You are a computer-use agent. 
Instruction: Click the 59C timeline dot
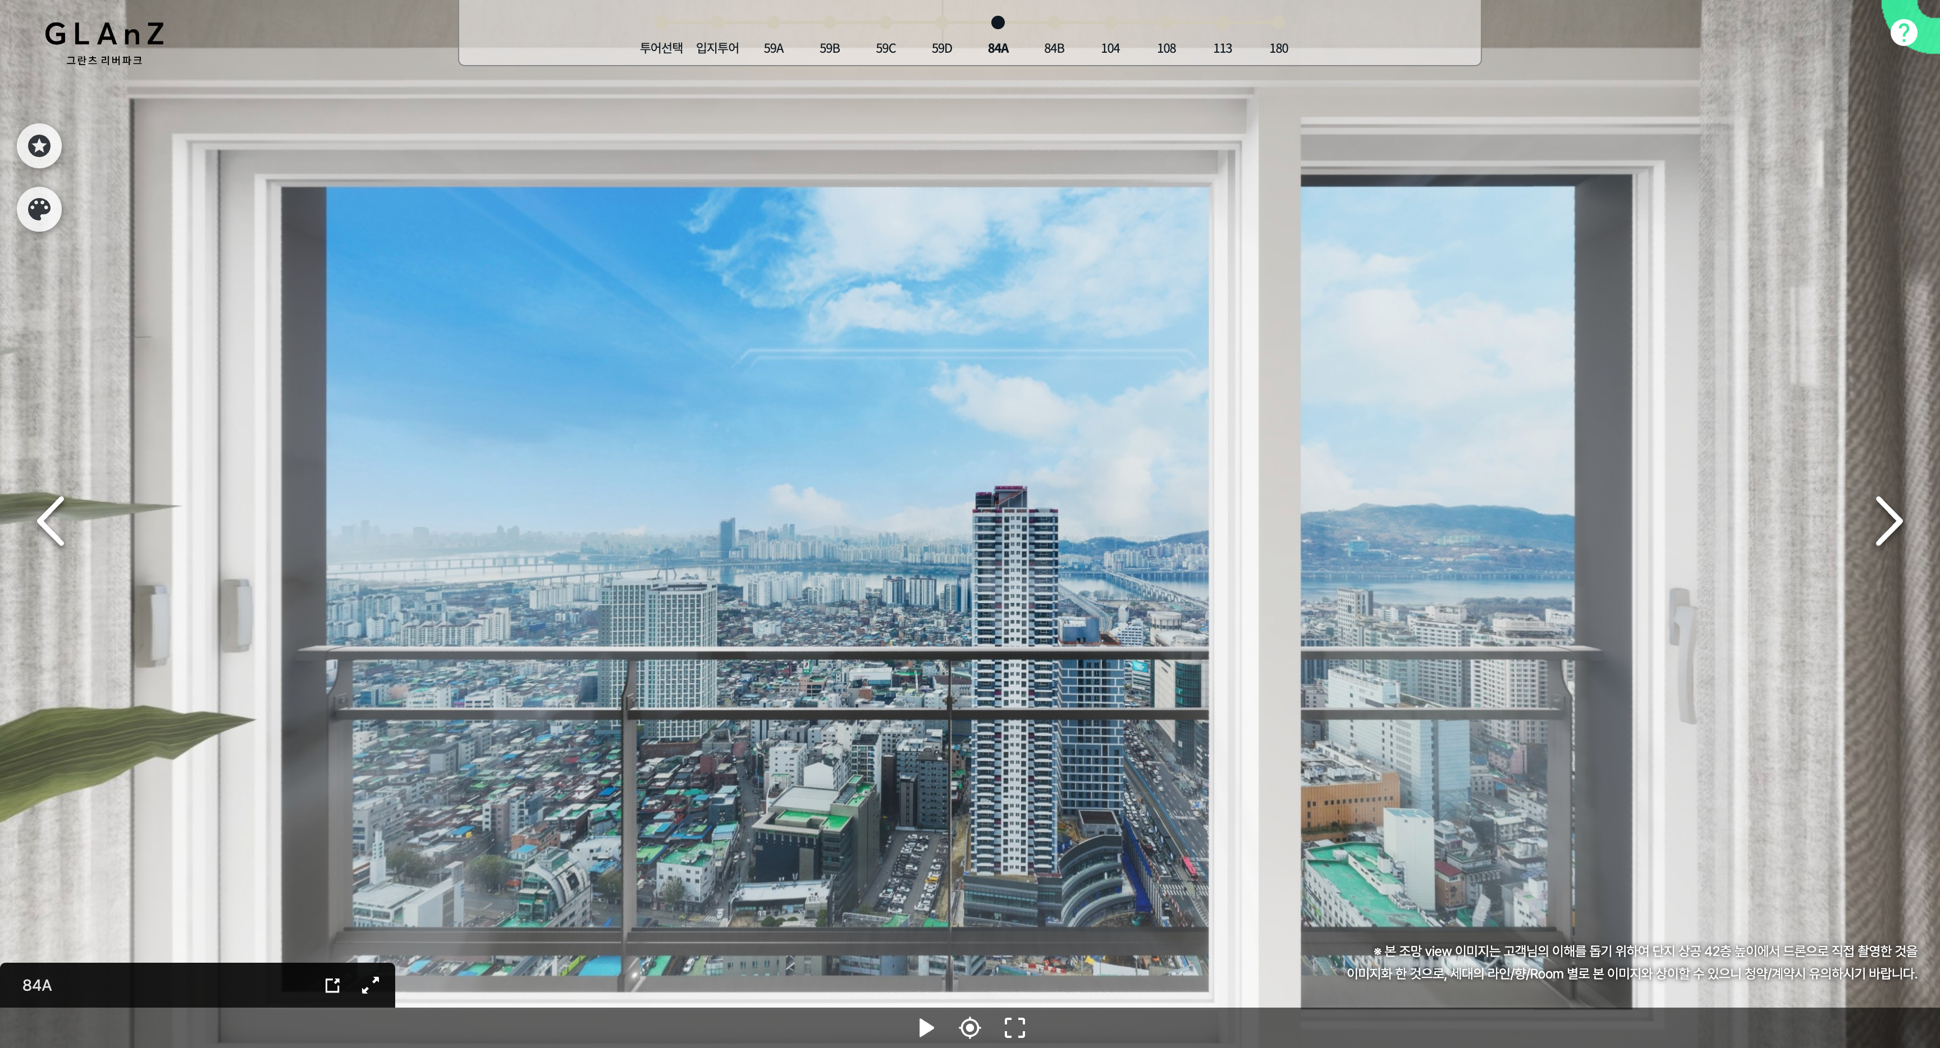(886, 22)
